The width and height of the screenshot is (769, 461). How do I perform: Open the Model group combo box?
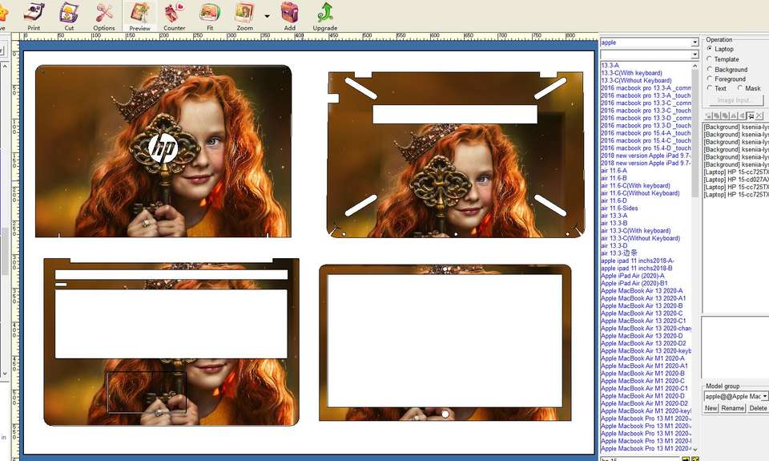(764, 396)
